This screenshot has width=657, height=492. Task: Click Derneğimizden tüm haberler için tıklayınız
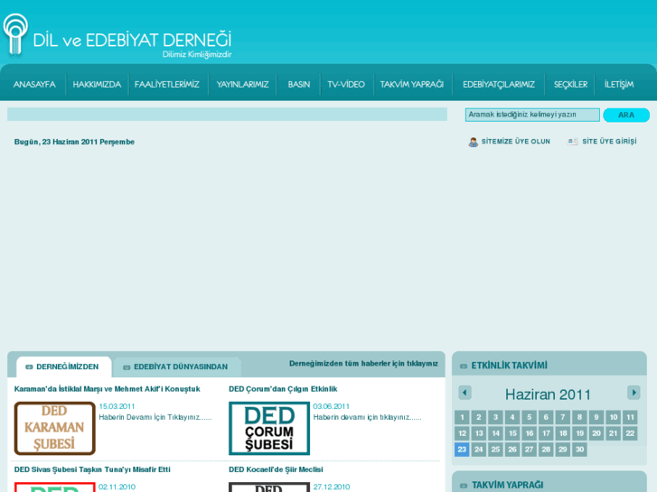363,364
